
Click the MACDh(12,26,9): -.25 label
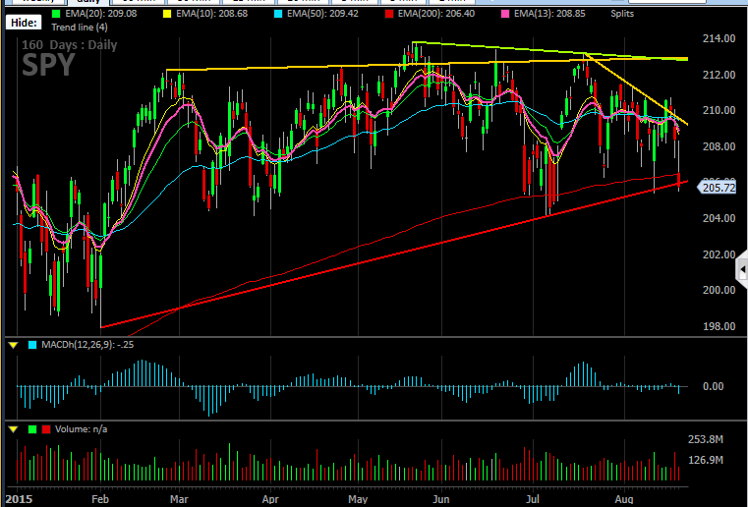tap(87, 344)
